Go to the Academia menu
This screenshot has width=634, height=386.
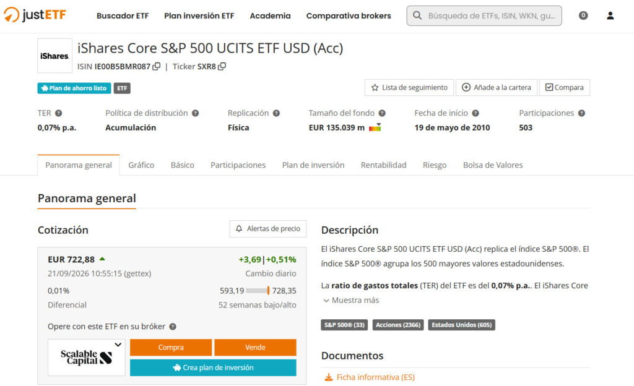pyautogui.click(x=270, y=15)
